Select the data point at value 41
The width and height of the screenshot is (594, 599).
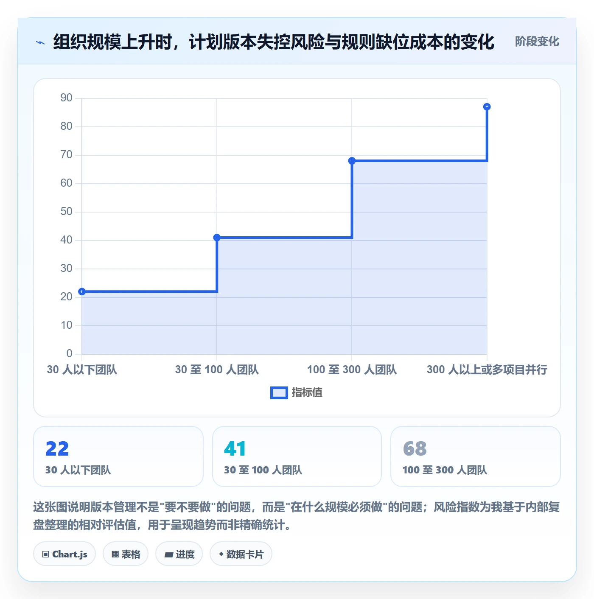[x=217, y=238]
